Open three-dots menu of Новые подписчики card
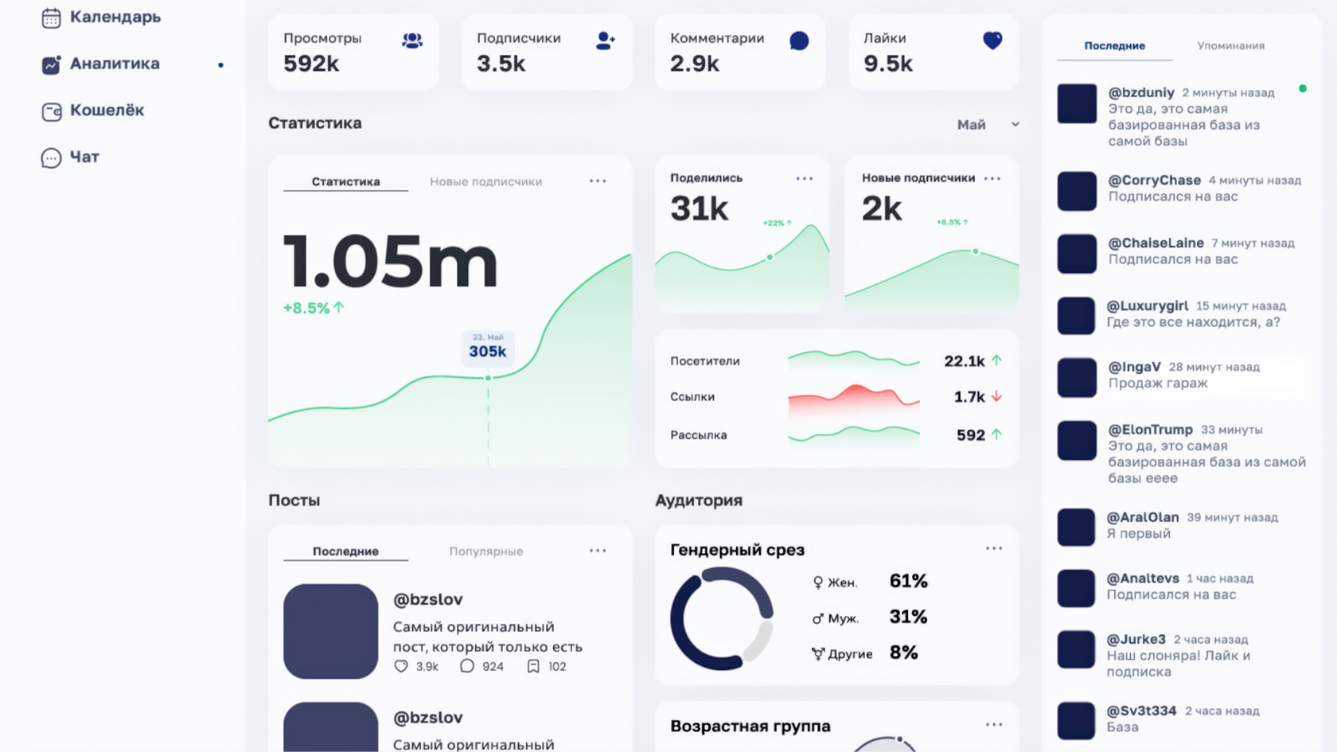The image size is (1337, 752). click(992, 178)
